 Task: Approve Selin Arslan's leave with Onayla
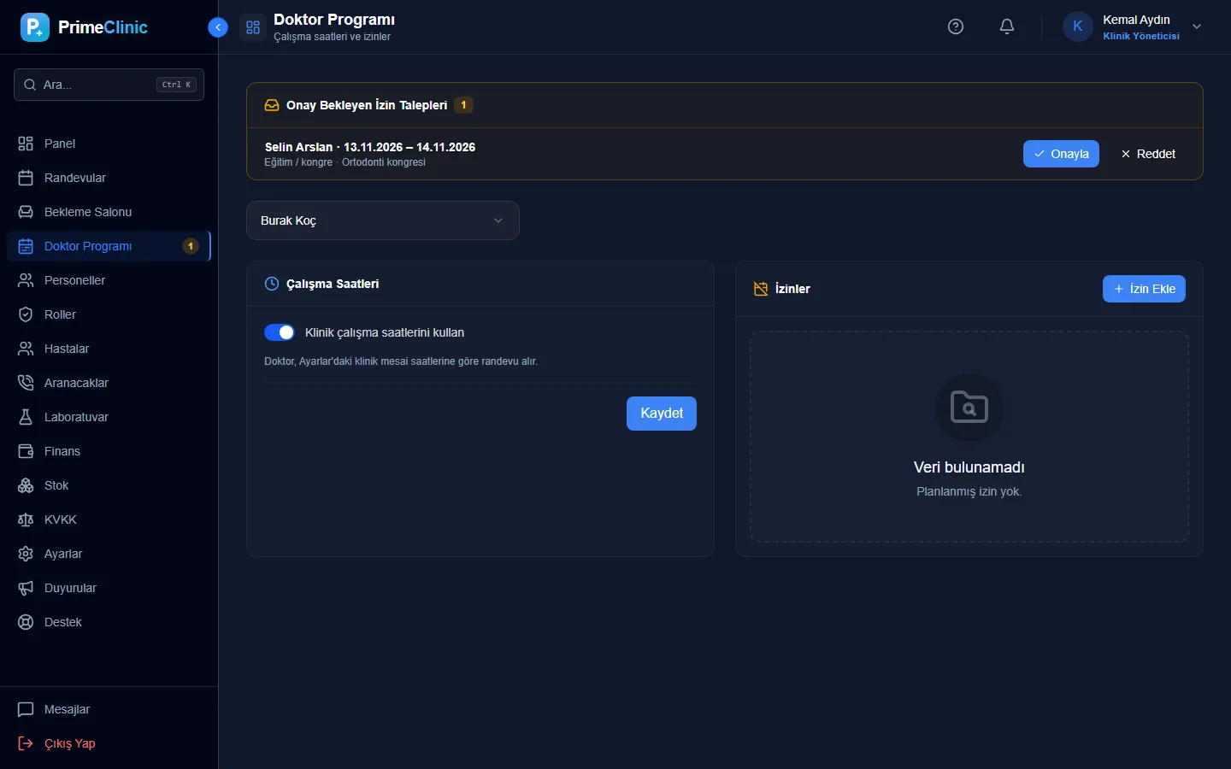point(1061,154)
